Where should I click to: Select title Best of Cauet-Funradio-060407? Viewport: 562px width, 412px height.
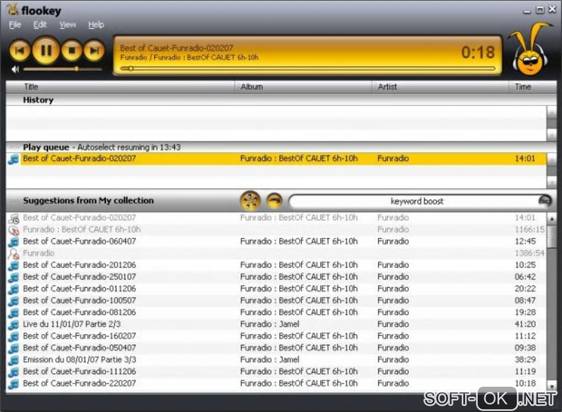(79, 241)
